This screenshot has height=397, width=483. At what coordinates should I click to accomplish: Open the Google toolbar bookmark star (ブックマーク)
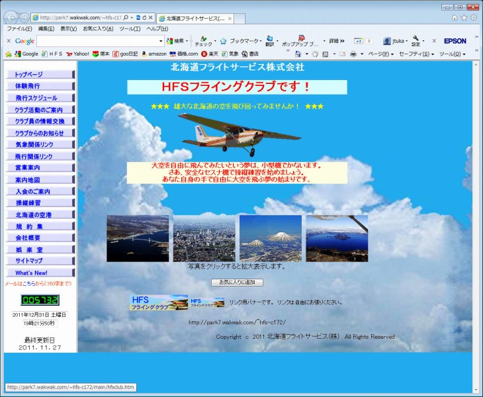tap(224, 41)
